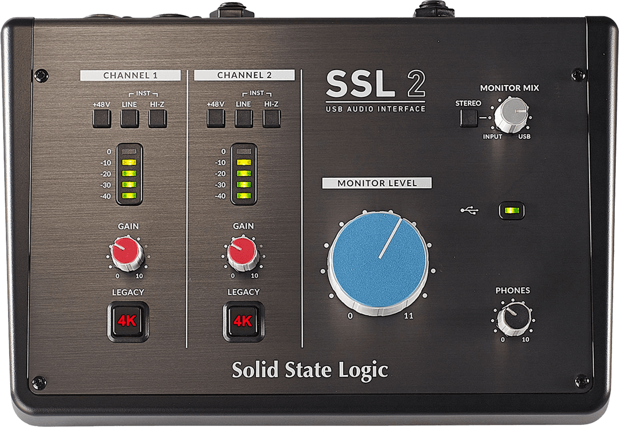Image resolution: width=619 pixels, height=427 pixels.
Task: Click the Channel 1 red GAIN knob
Action: click(127, 254)
